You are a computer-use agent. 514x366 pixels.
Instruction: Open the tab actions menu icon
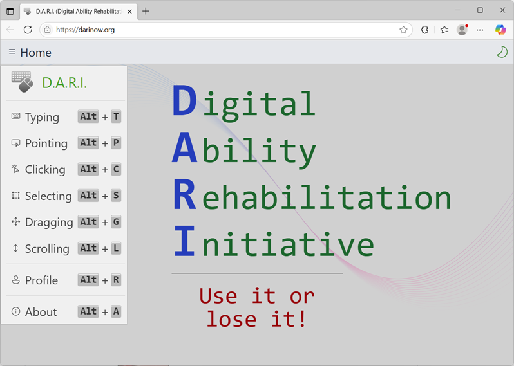point(10,11)
